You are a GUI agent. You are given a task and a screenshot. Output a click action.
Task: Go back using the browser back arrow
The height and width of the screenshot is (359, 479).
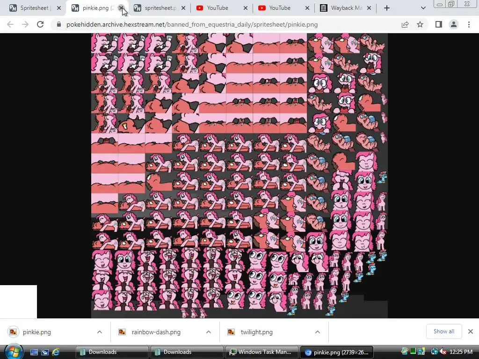click(10, 24)
